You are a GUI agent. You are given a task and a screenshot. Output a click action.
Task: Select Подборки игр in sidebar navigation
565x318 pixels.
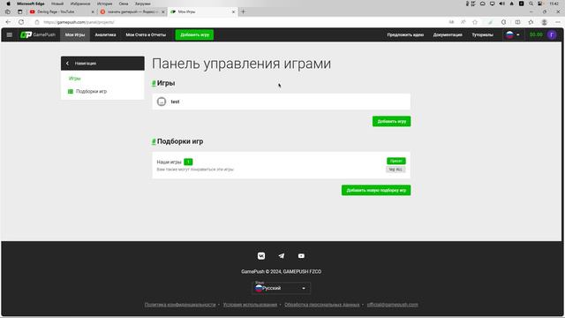pos(91,92)
